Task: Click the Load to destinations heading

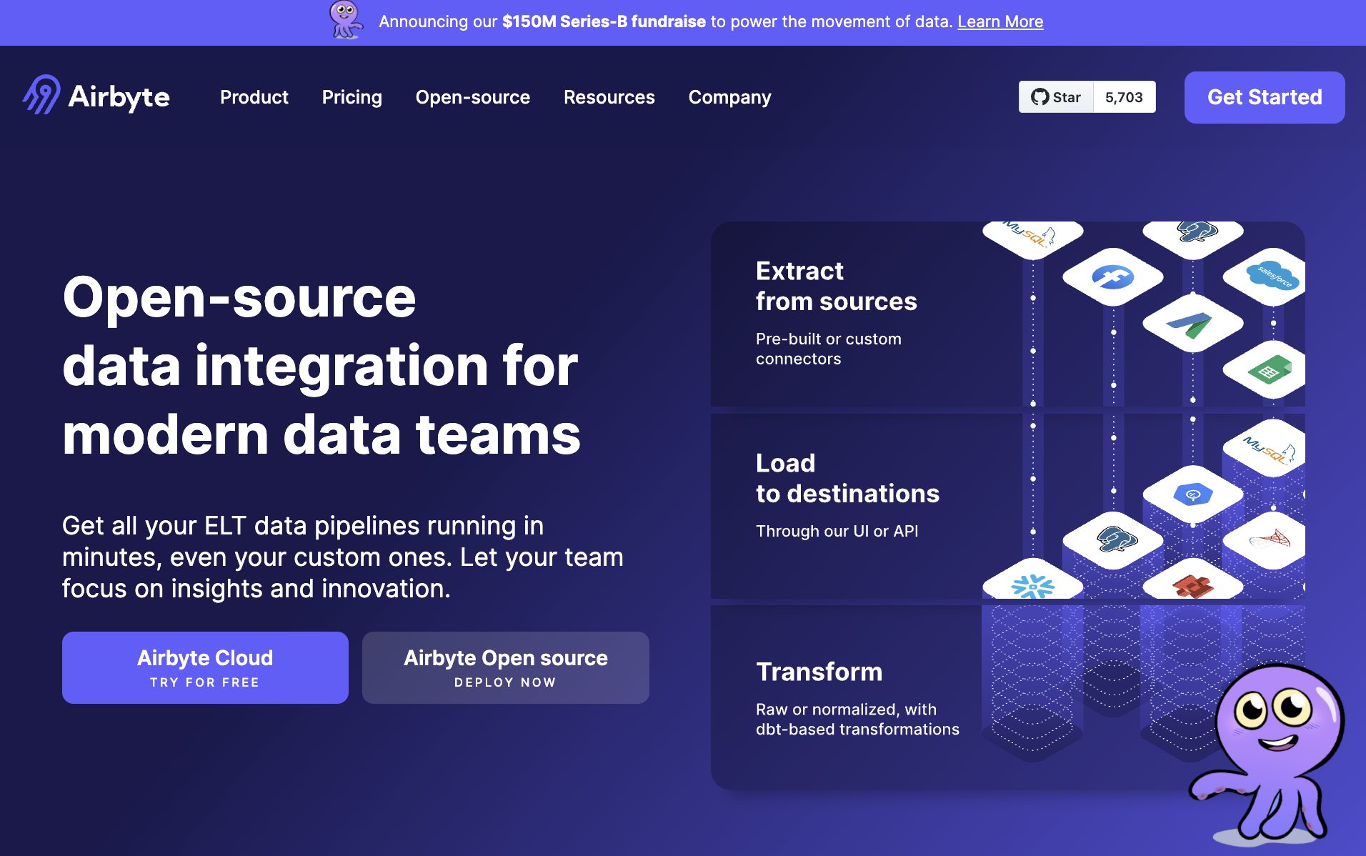Action: pos(847,478)
